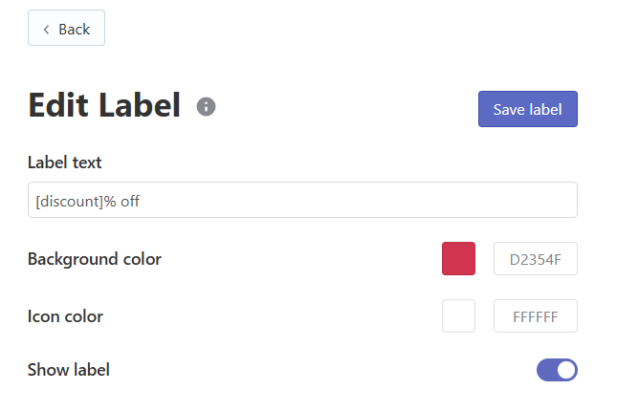Click the word "Back" in the top button

75,30
